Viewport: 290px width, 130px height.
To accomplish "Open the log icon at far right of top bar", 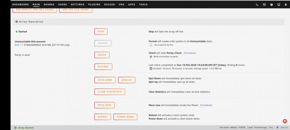I will [x=286, y=5].
